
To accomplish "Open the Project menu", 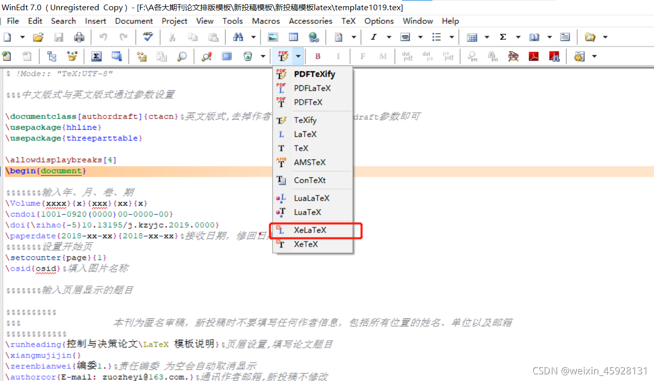I will tap(175, 21).
